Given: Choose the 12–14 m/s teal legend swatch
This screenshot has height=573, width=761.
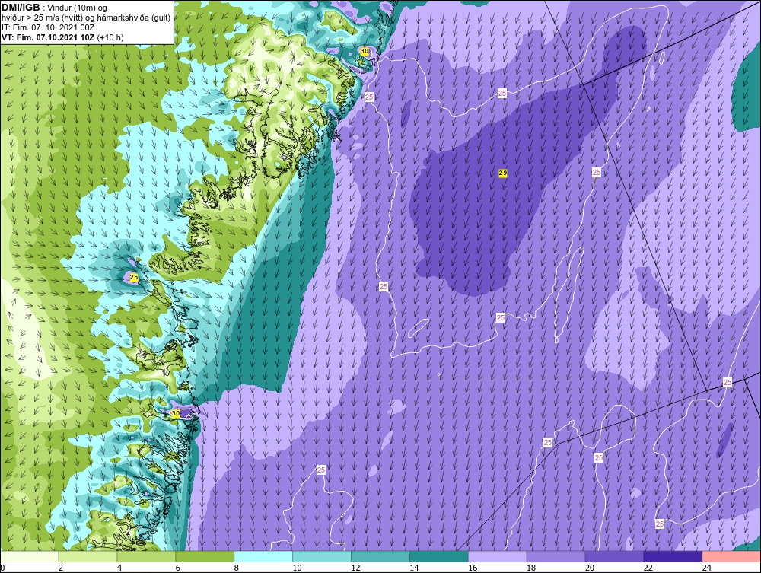Looking at the screenshot, I should coord(380,556).
